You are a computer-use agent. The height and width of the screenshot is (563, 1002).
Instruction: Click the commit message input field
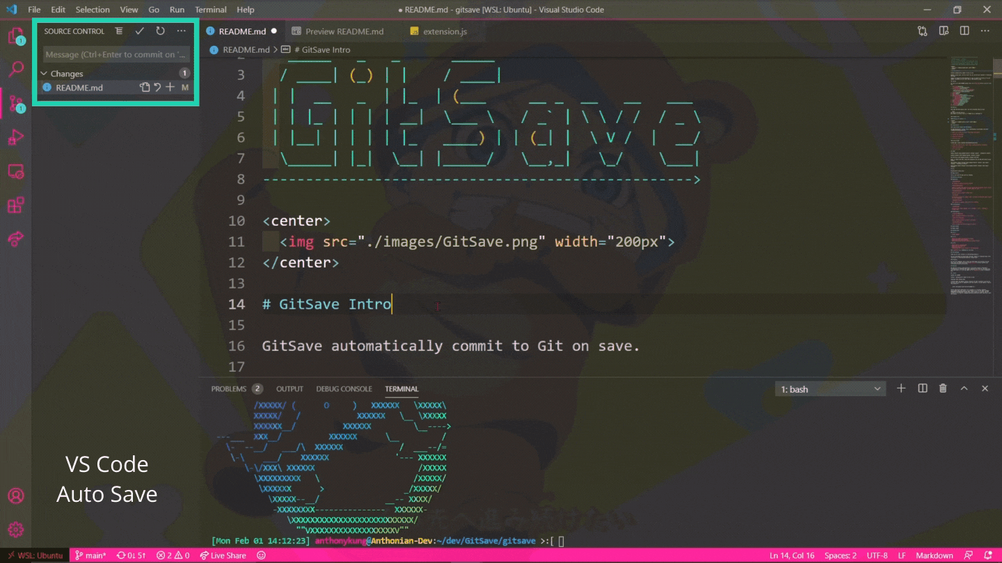(116, 54)
